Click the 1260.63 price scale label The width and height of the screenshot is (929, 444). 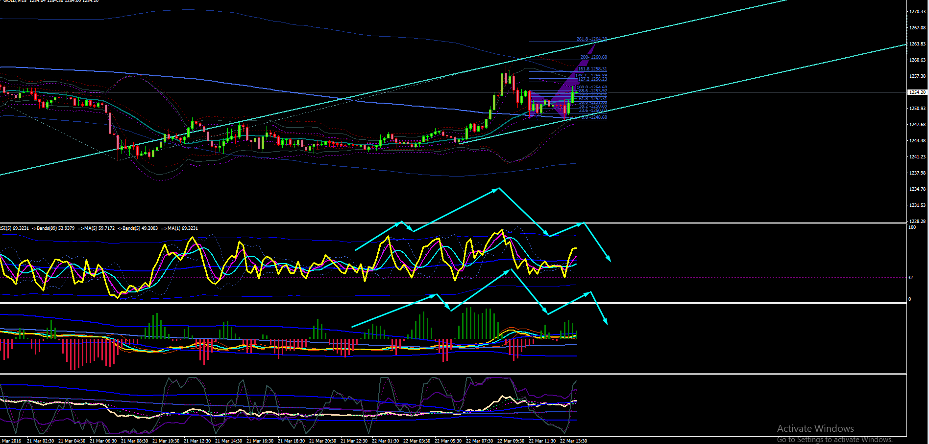click(x=917, y=60)
